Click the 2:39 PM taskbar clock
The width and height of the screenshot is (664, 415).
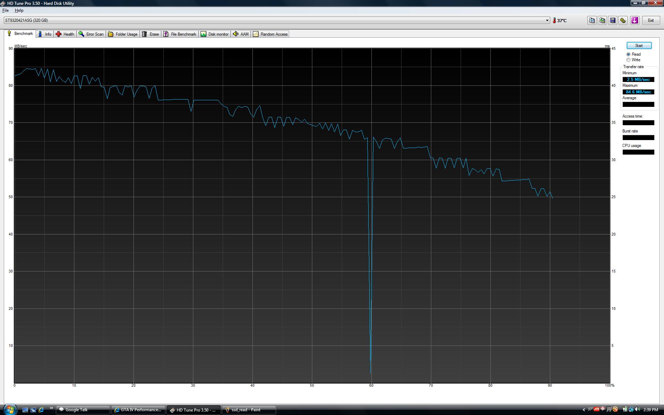point(651,410)
